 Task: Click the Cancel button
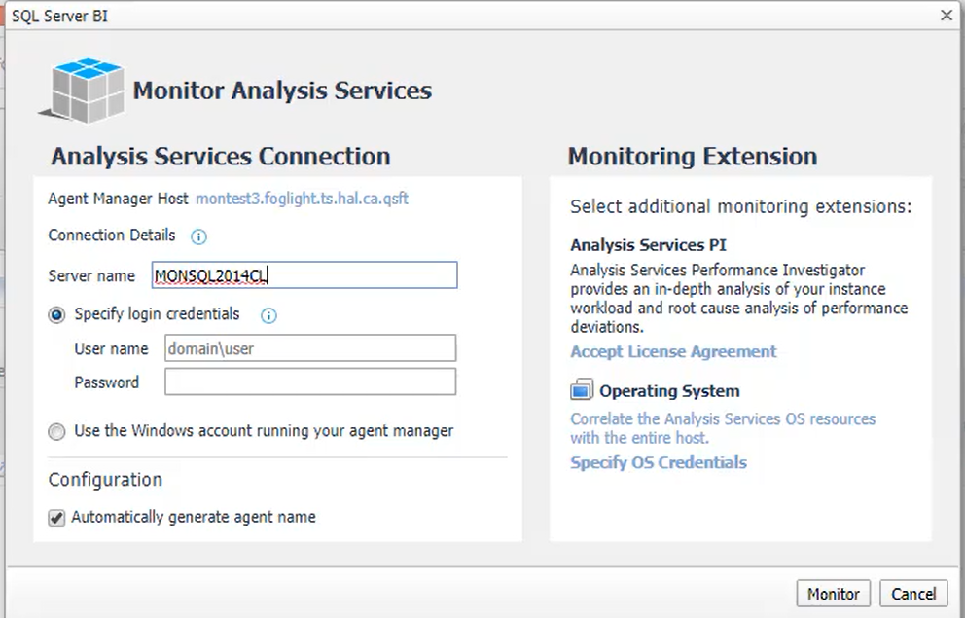click(x=913, y=594)
